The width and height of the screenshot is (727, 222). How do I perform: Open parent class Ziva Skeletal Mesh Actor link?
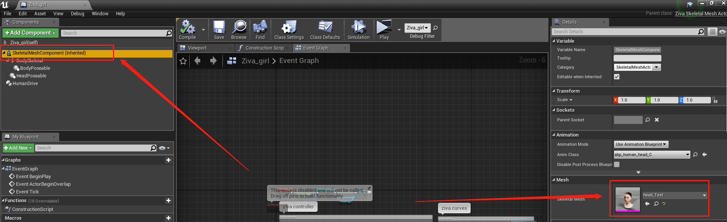click(701, 14)
